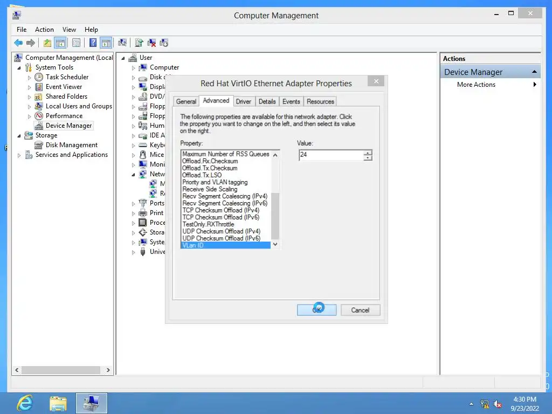Click the Services and Applications icon

[x=29, y=155]
